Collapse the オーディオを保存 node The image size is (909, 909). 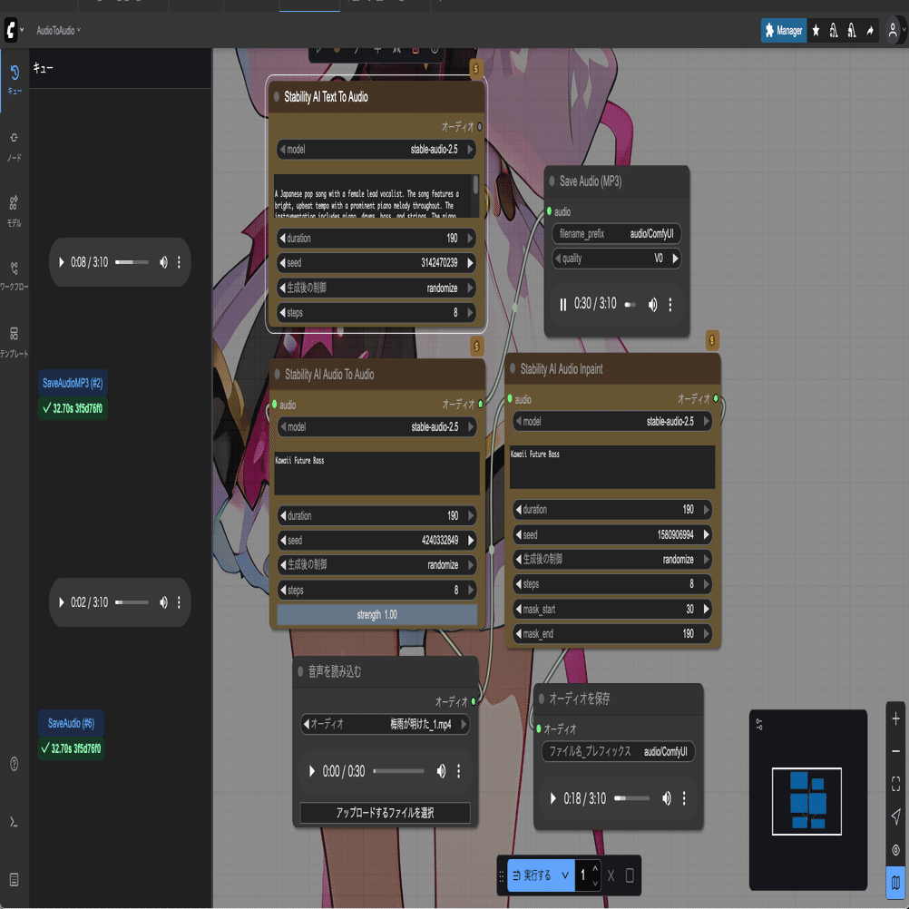542,699
